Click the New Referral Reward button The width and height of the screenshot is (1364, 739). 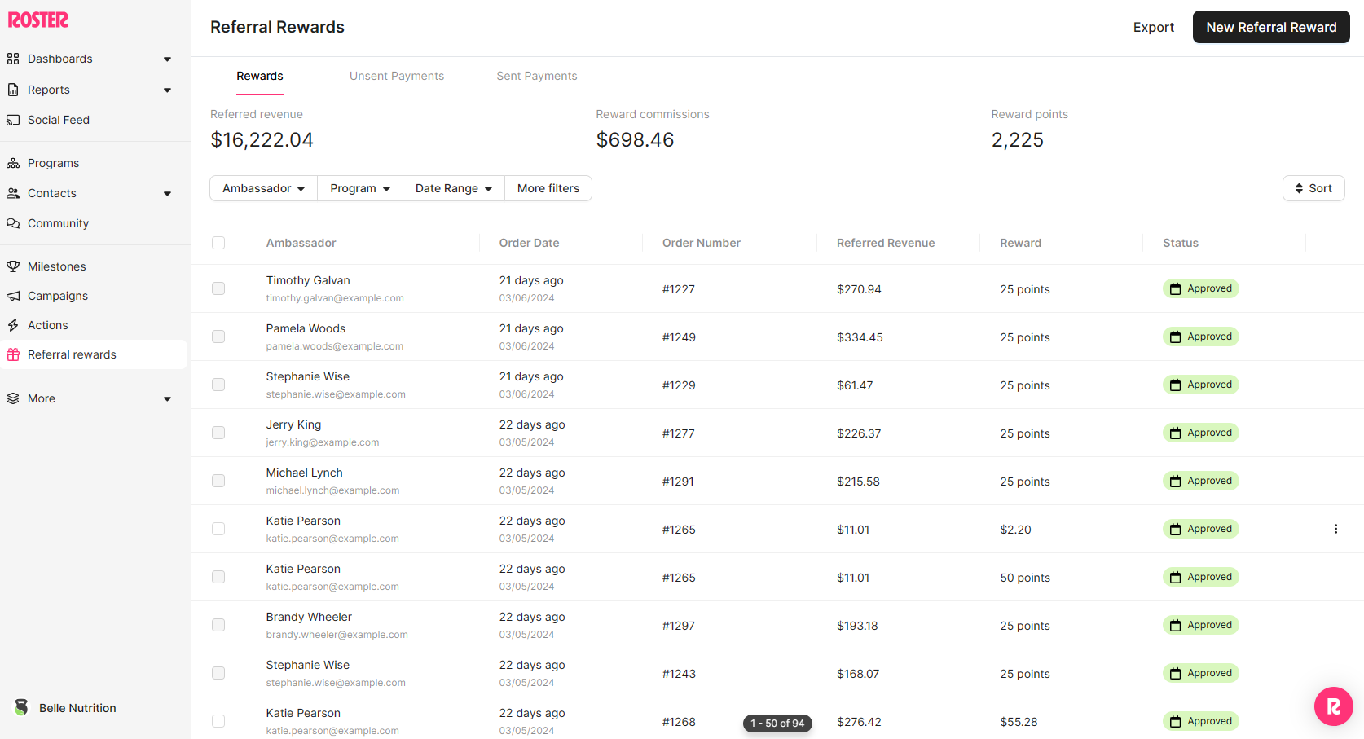click(x=1270, y=27)
